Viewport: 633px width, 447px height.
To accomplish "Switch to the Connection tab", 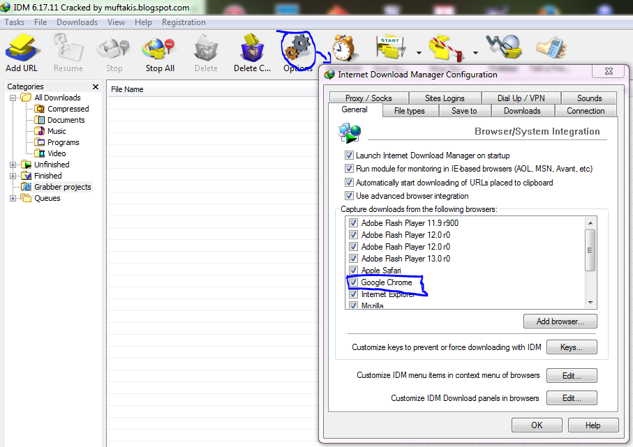I will [x=586, y=111].
